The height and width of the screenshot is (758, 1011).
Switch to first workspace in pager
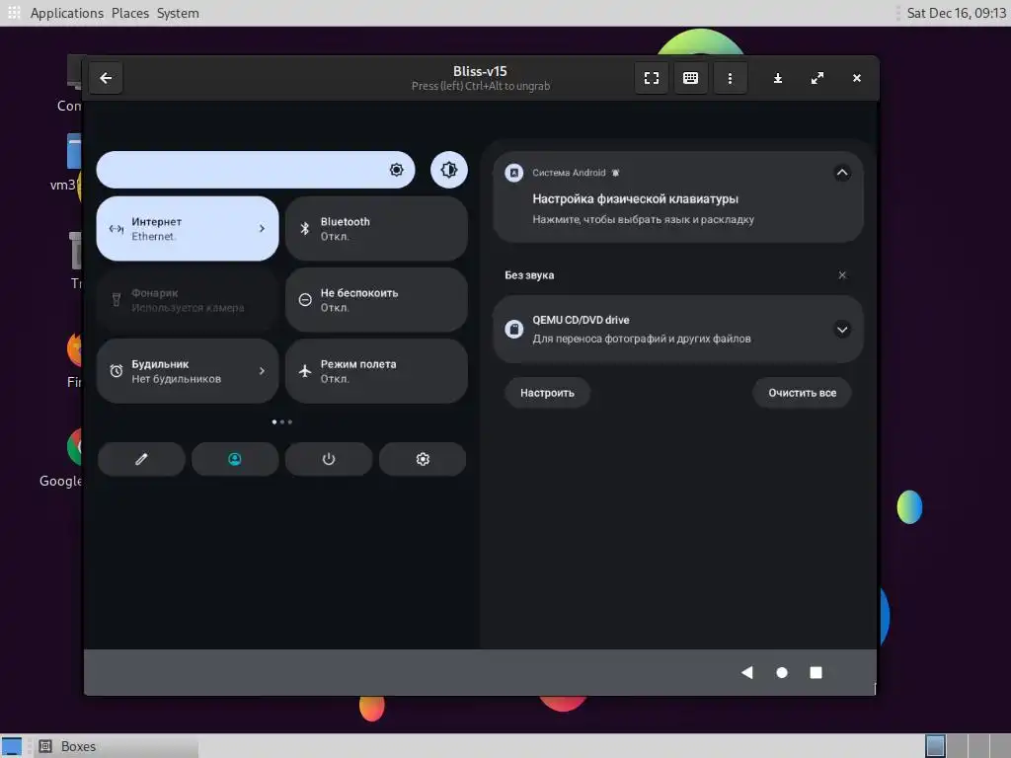tap(935, 746)
